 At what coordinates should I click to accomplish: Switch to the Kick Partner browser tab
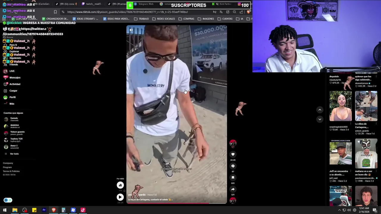pos(221,4)
